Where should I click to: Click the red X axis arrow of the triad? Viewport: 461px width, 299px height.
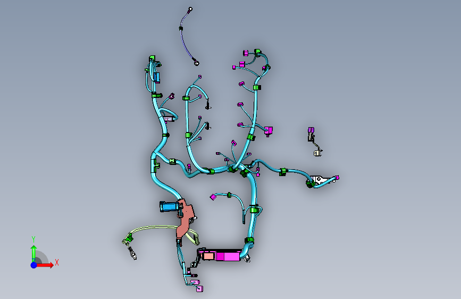45,265
